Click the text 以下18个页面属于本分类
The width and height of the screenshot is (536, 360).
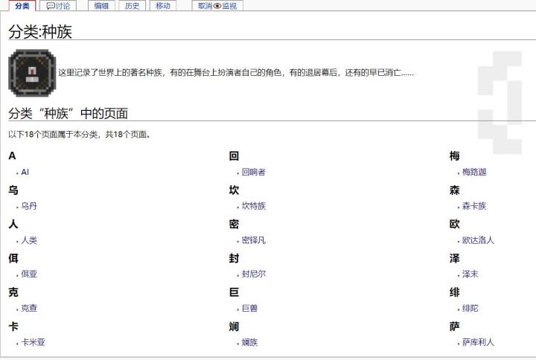(53, 135)
